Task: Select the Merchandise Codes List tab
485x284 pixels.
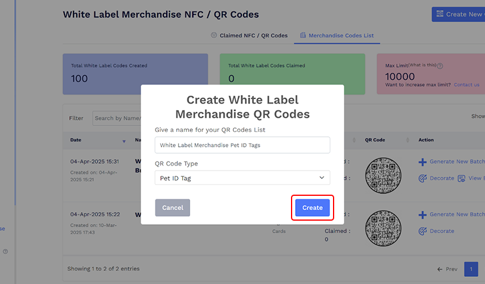Action: [337, 35]
